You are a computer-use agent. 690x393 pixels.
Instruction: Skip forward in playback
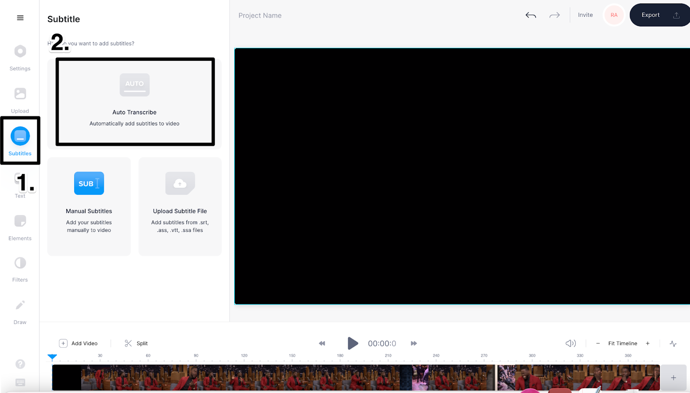(x=414, y=343)
